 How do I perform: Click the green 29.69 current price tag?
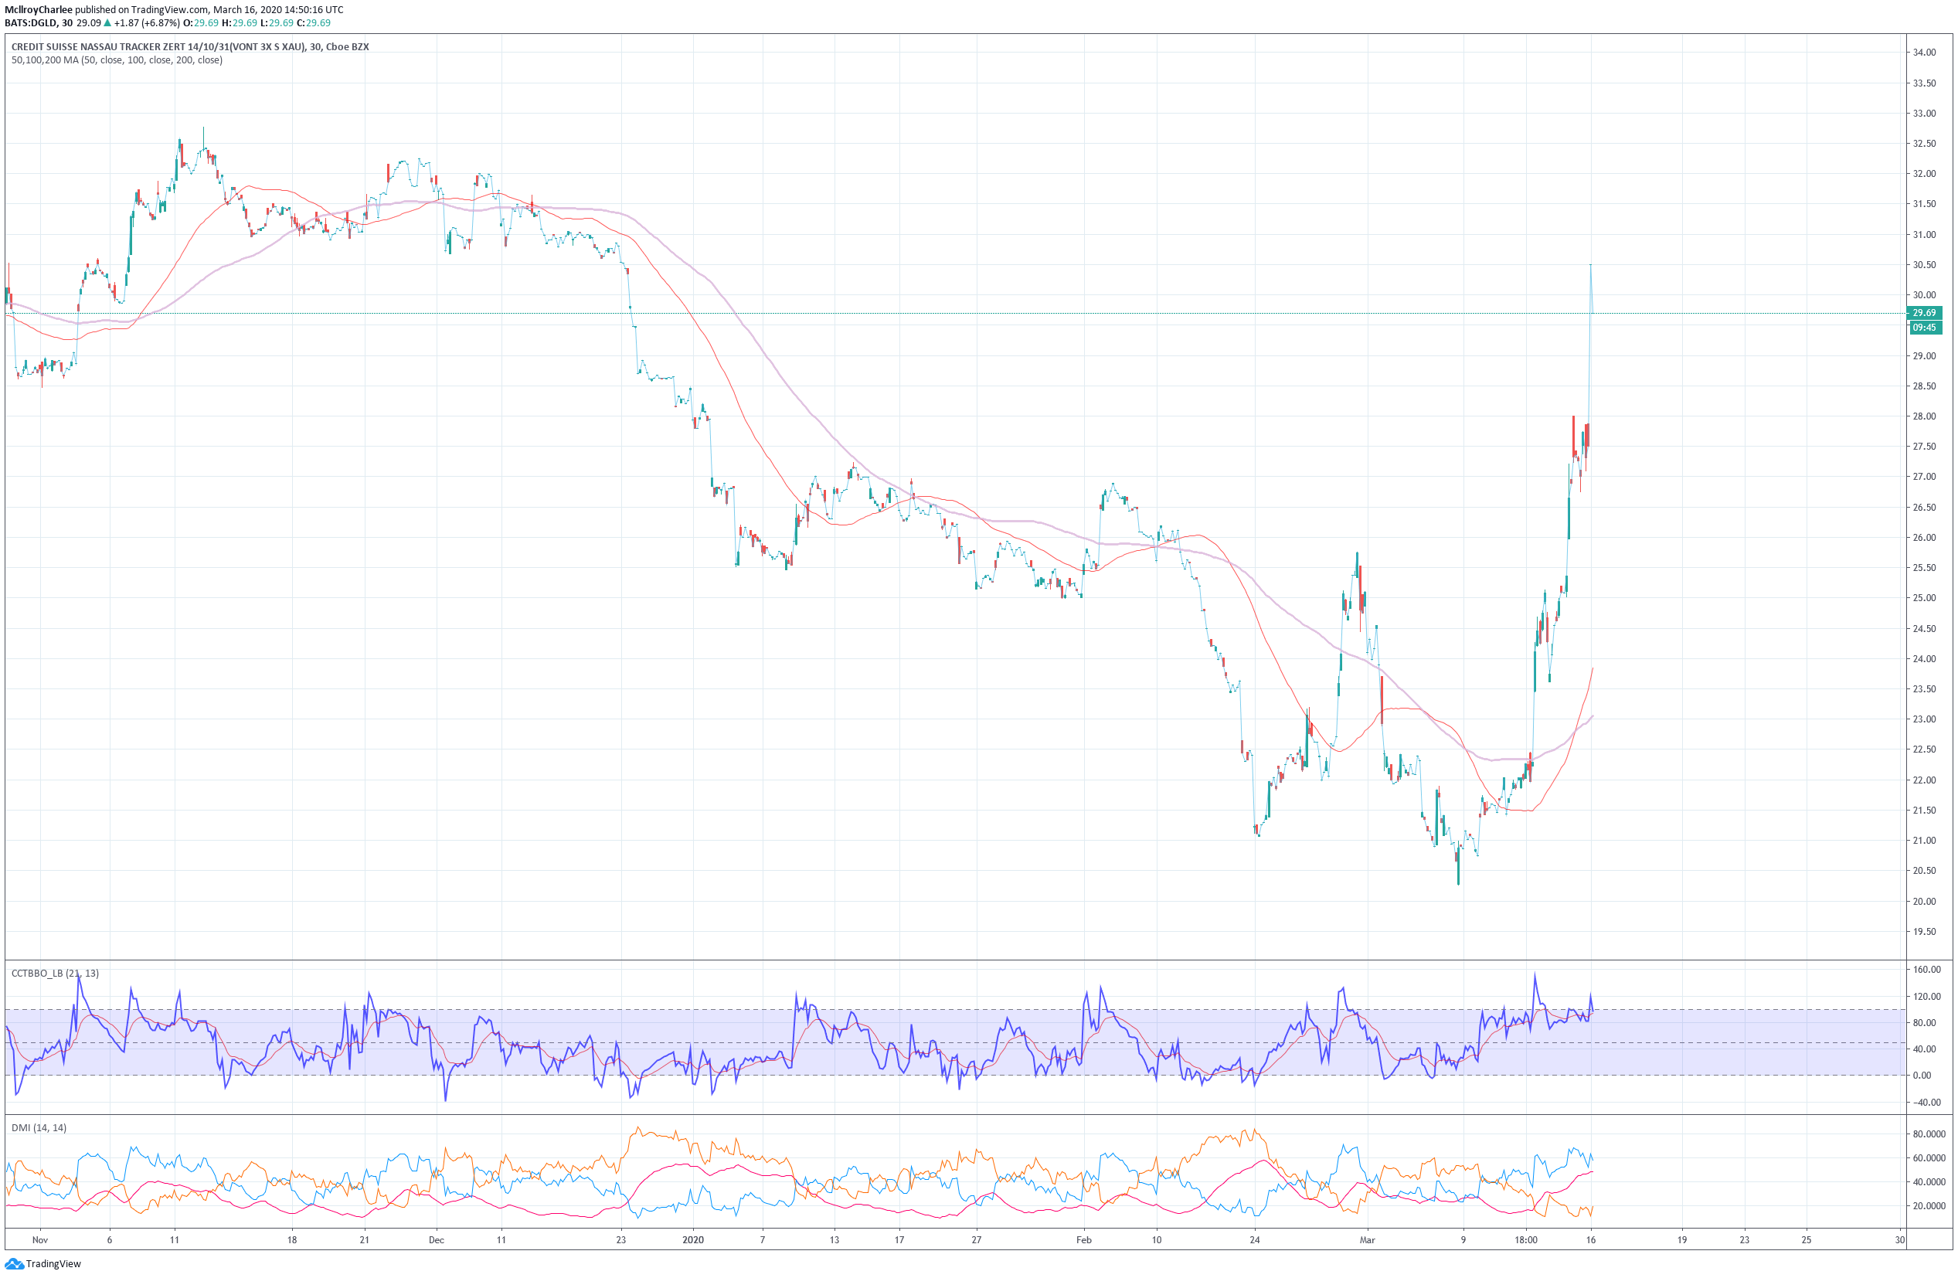[x=1924, y=313]
